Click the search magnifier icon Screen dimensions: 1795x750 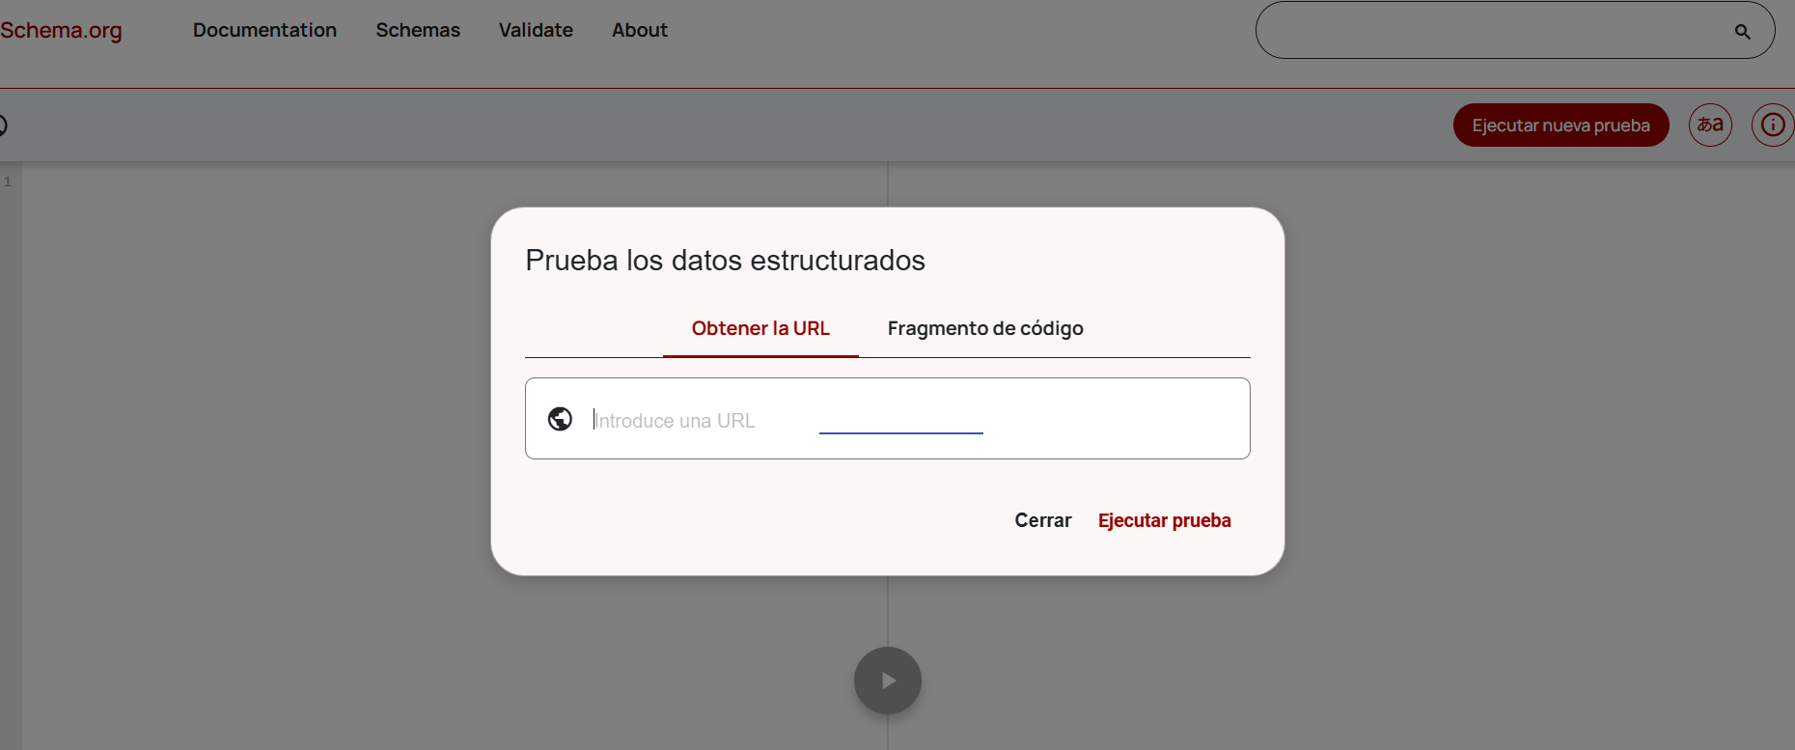point(1742,32)
